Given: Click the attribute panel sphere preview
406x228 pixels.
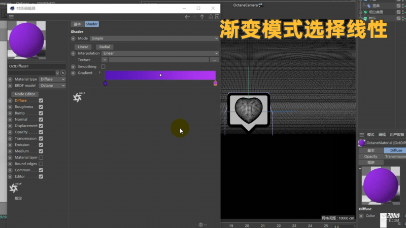Looking at the screenshot, I should [x=380, y=185].
